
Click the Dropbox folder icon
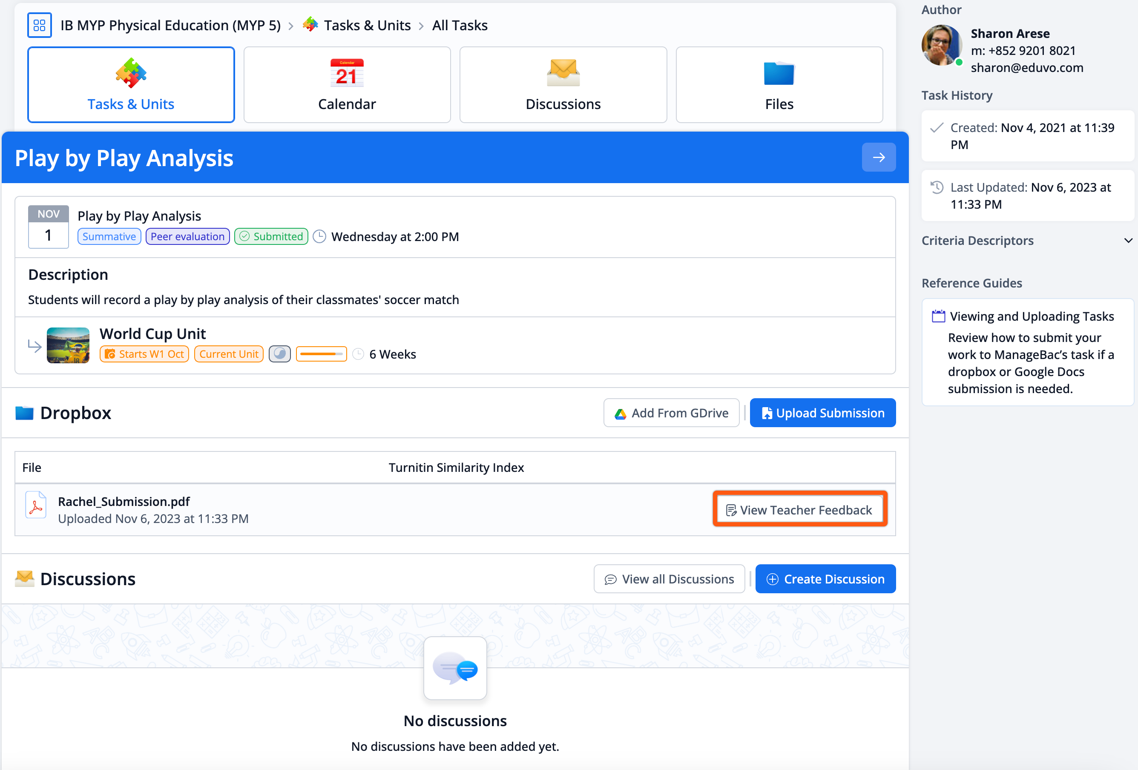[24, 413]
